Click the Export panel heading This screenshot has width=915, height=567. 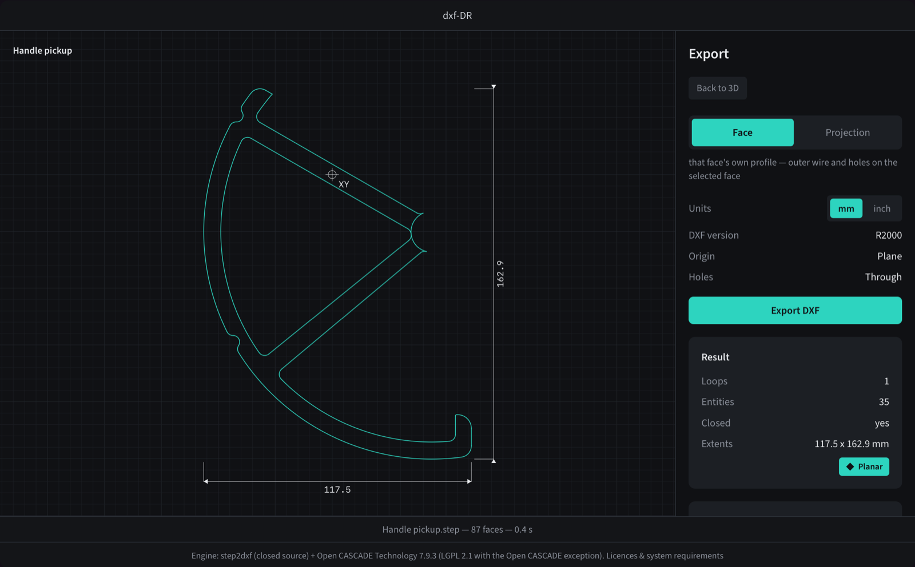point(709,54)
